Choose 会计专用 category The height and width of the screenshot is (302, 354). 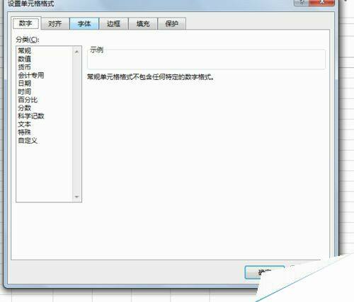pyautogui.click(x=31, y=75)
